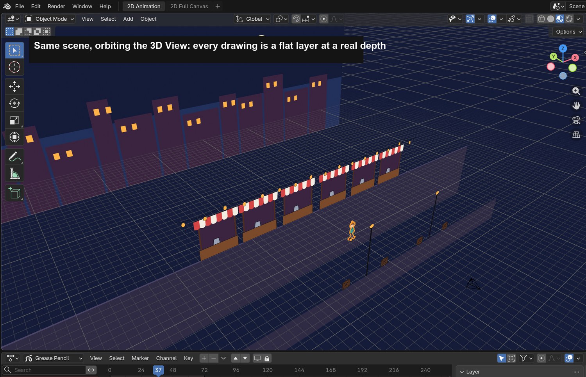Toggle snapping magnet in 3D view header
Screen dimensions: 586x377
point(296,19)
